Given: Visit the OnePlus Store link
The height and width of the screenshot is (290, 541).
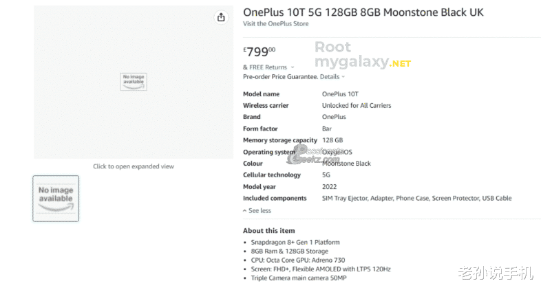Looking at the screenshot, I should pyautogui.click(x=275, y=24).
